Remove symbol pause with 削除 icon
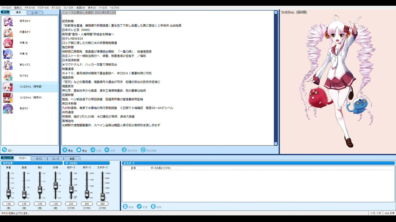Viewport: 396px width, 222px height. pos(153,206)
